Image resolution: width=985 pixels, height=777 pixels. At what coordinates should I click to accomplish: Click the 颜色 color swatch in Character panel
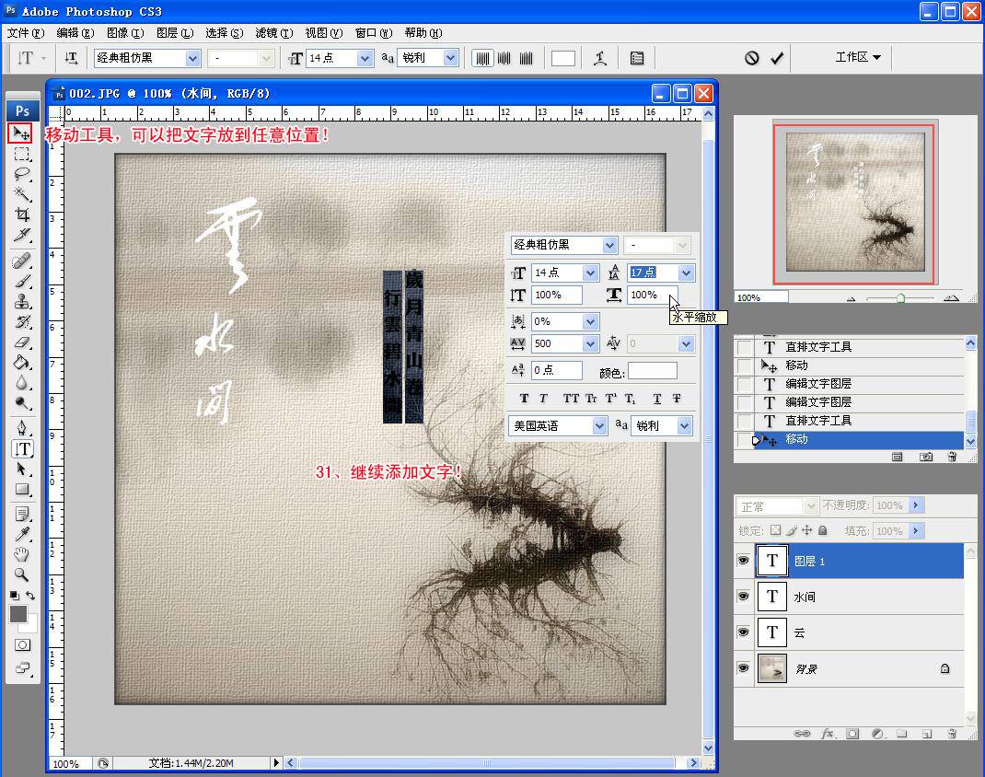(x=653, y=371)
